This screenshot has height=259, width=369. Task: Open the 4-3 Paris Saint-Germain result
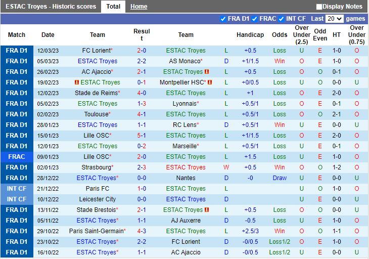[142, 231]
